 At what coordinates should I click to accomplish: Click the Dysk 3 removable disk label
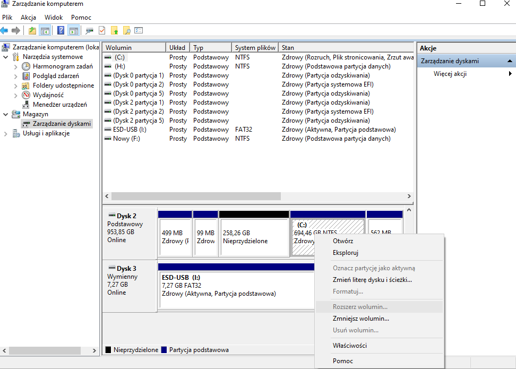pyautogui.click(x=130, y=286)
